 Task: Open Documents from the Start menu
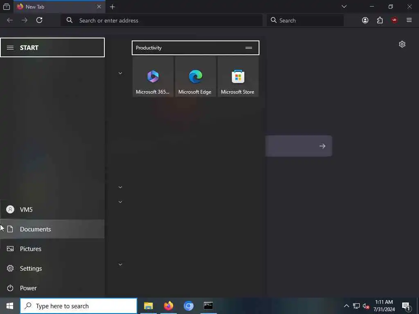52,229
